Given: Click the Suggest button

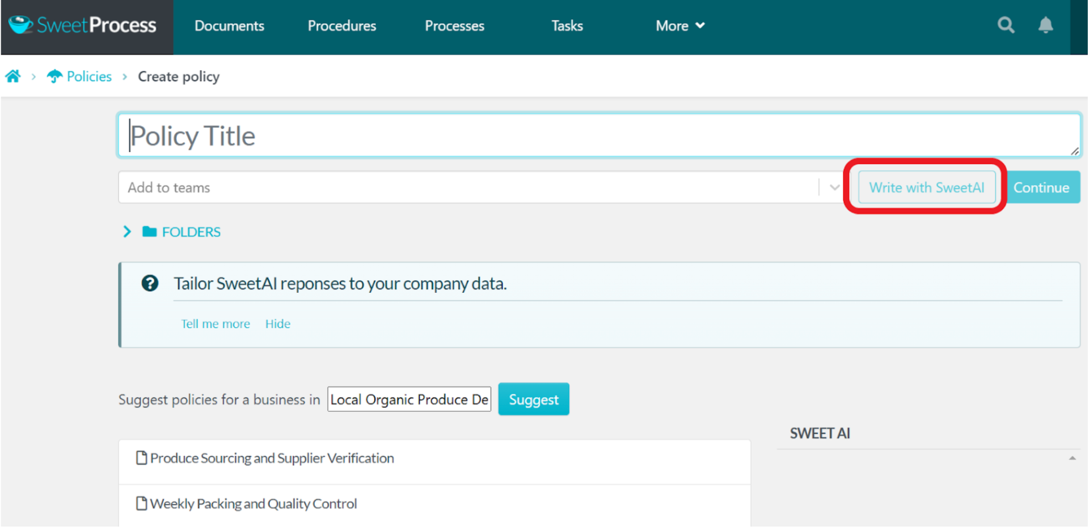Looking at the screenshot, I should tap(534, 399).
